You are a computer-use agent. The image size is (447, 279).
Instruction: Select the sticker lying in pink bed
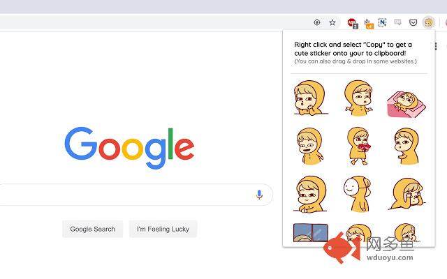coord(406,104)
